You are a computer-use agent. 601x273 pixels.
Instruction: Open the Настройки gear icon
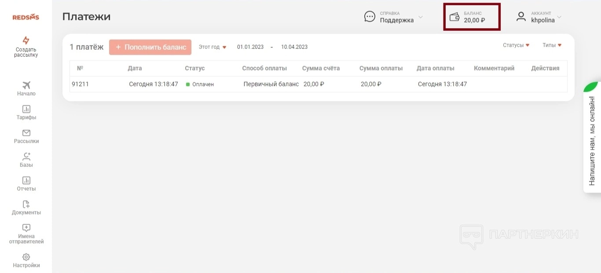26,257
